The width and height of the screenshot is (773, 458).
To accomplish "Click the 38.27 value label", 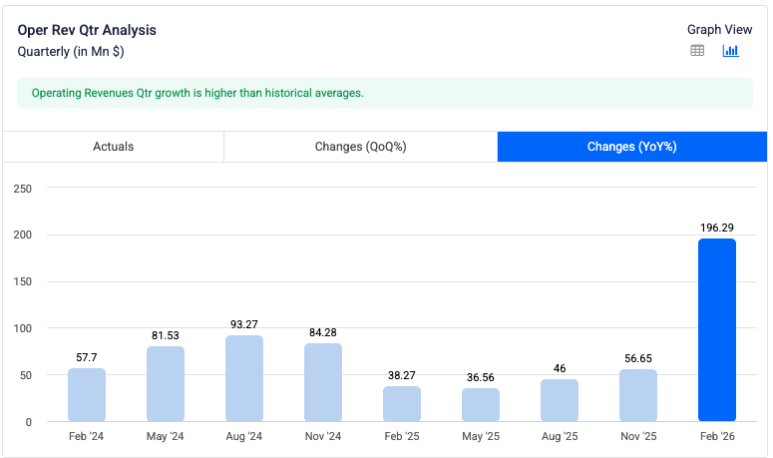I will [402, 375].
